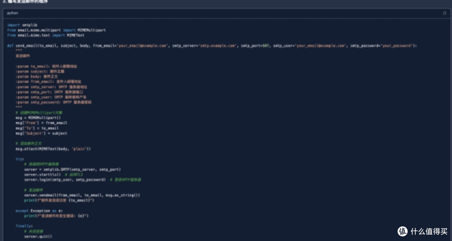Click the python language label
Screen dimensions: 452x241
(13, 13)
